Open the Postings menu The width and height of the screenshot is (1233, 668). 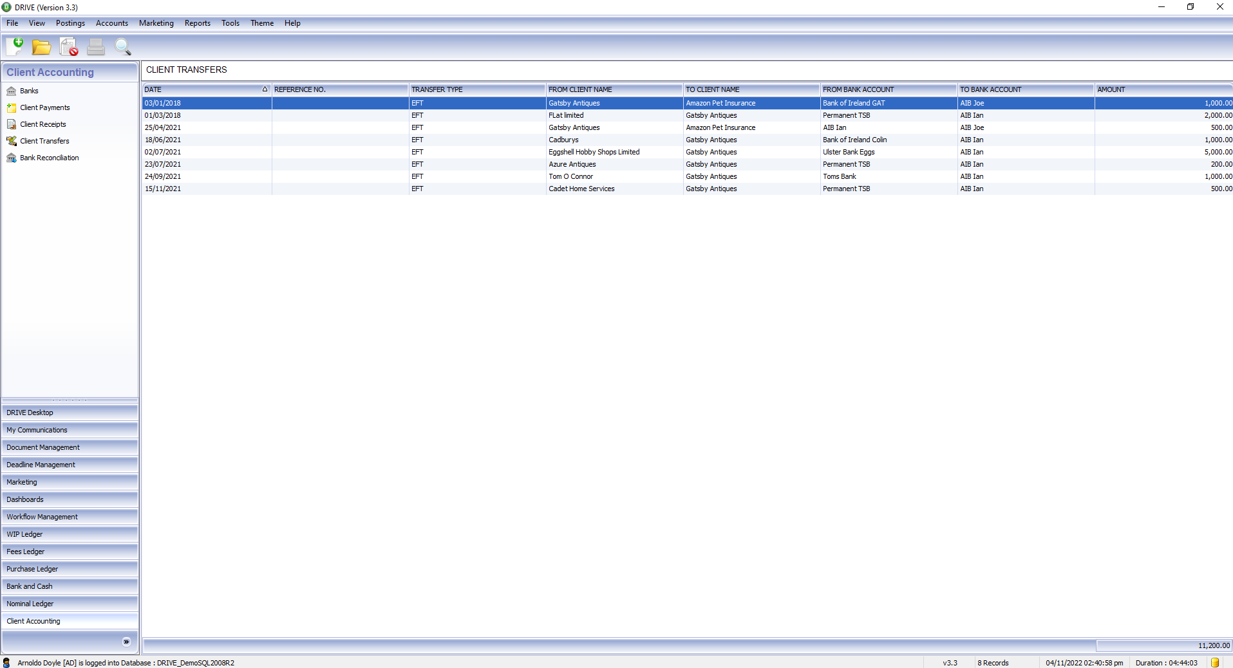70,23
